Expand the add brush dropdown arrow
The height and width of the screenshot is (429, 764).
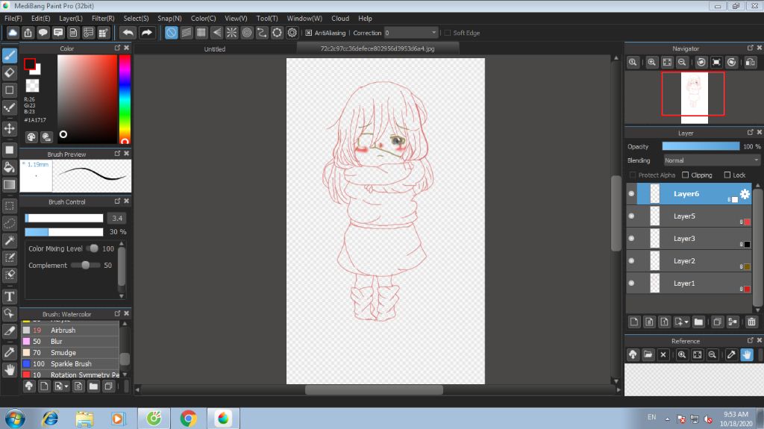click(x=66, y=386)
